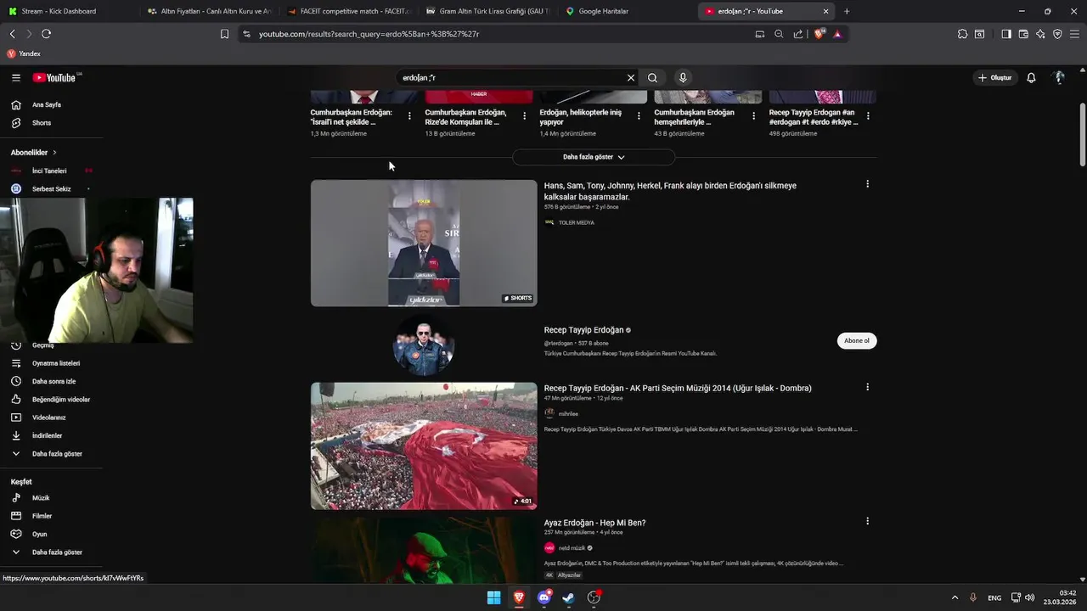Open Serbest Sekiz subscription
The width and height of the screenshot is (1087, 611).
pos(51,188)
